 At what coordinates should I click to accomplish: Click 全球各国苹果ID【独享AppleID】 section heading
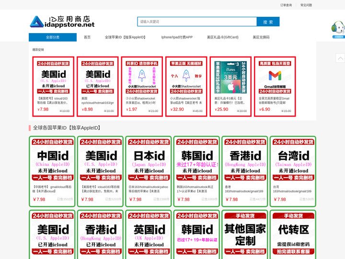[67, 128]
